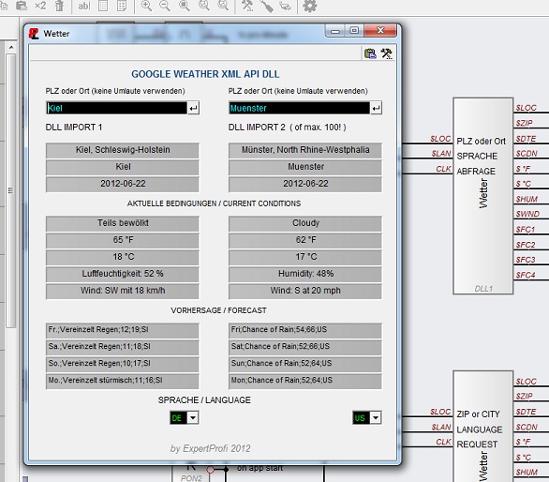Click the DE language combo box value
This screenshot has width=549, height=482.
point(179,418)
